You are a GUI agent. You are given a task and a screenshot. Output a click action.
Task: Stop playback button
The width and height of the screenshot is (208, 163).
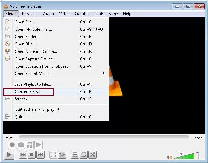[32, 155]
